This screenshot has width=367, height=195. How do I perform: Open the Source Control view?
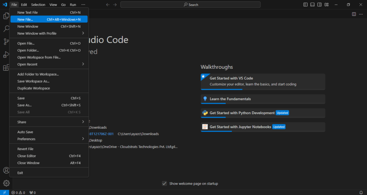[6, 42]
